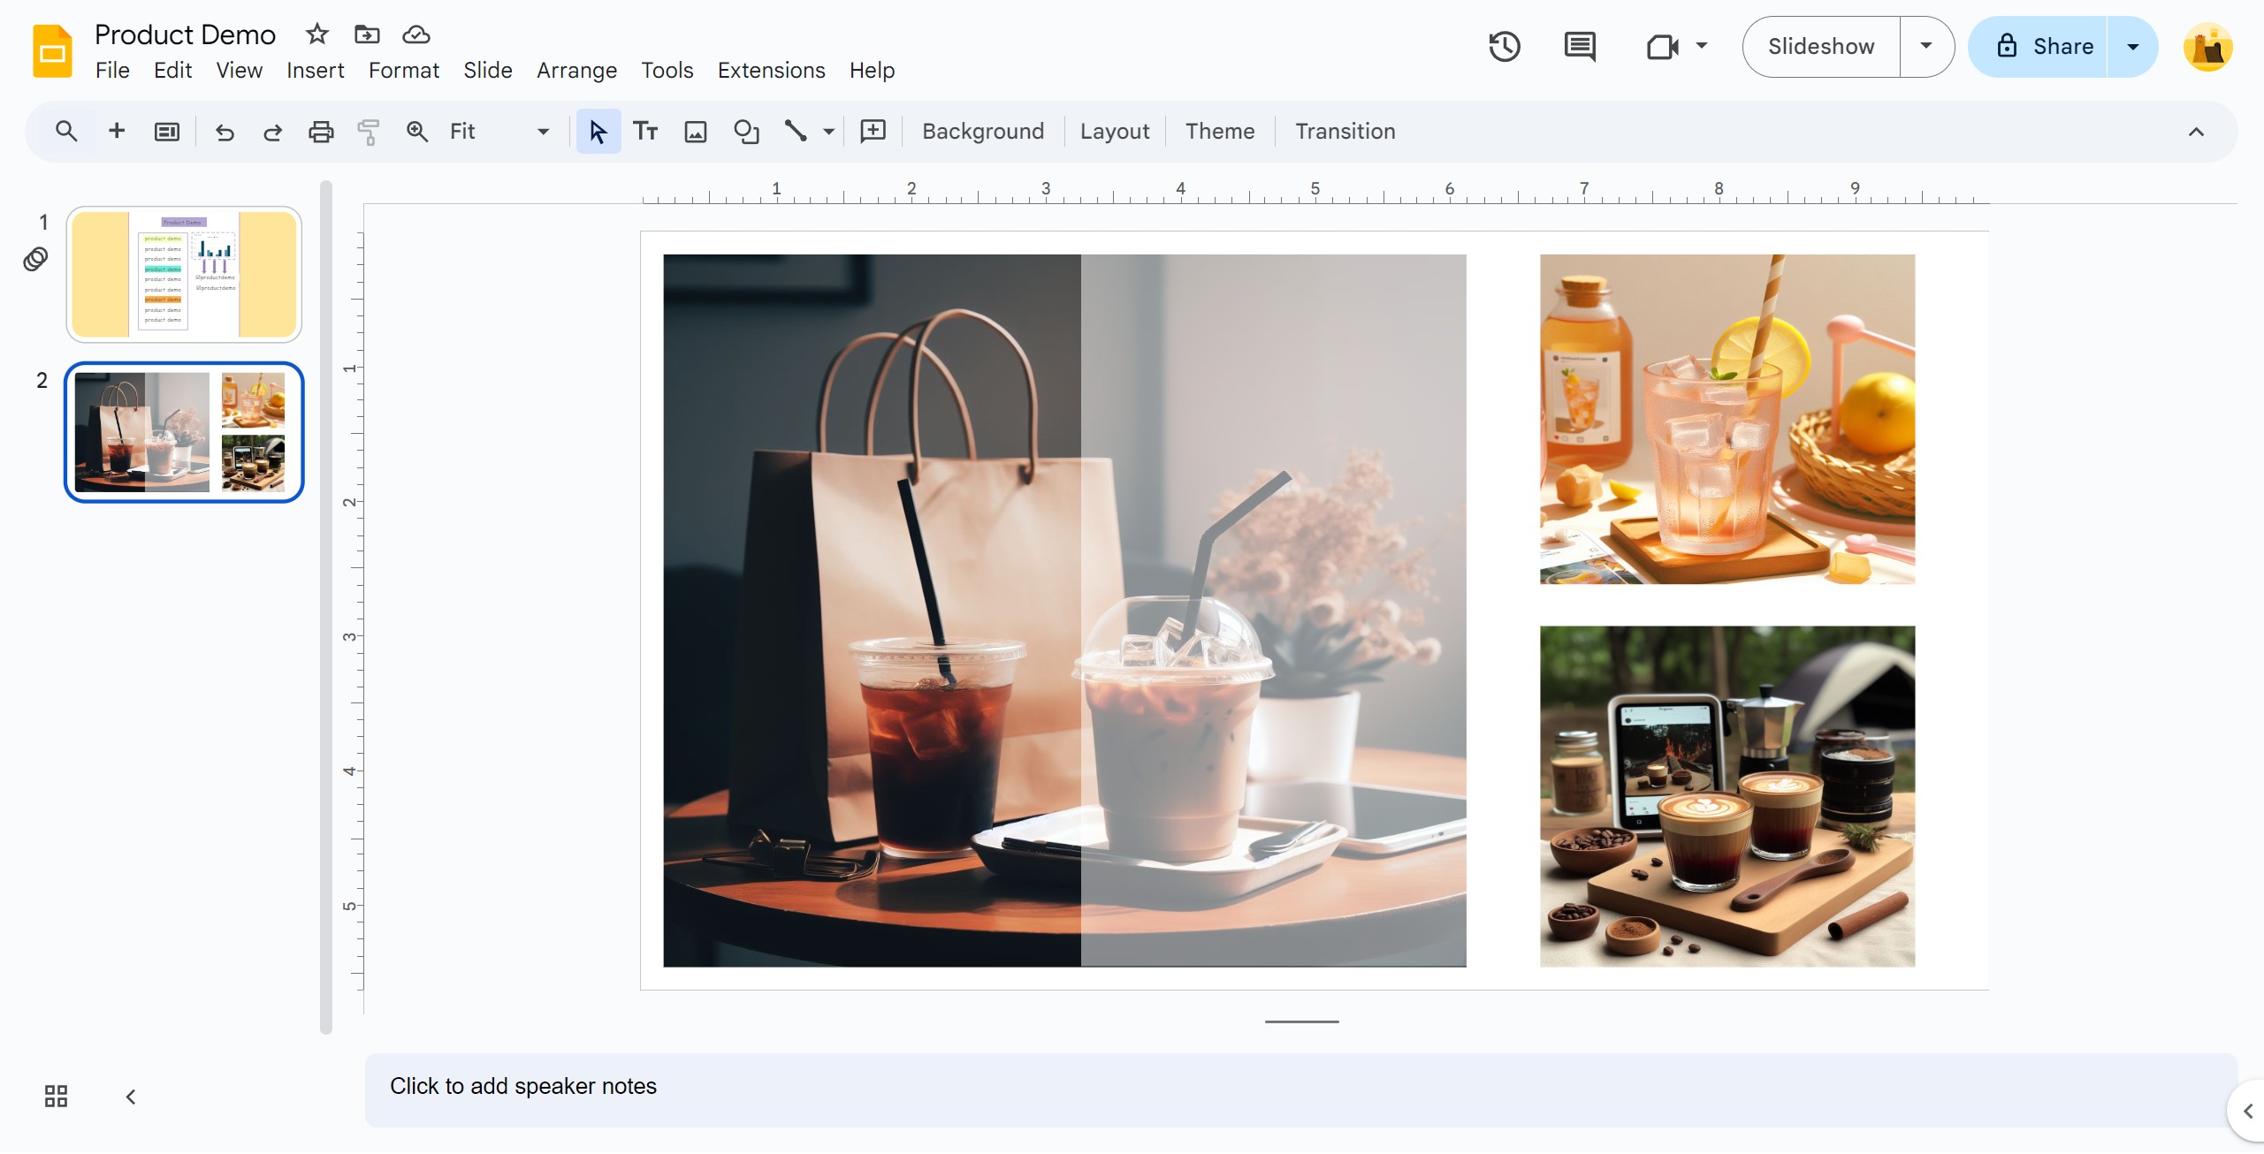Expand the line tool dropdown arrow
This screenshot has height=1154, width=2264.
click(828, 132)
